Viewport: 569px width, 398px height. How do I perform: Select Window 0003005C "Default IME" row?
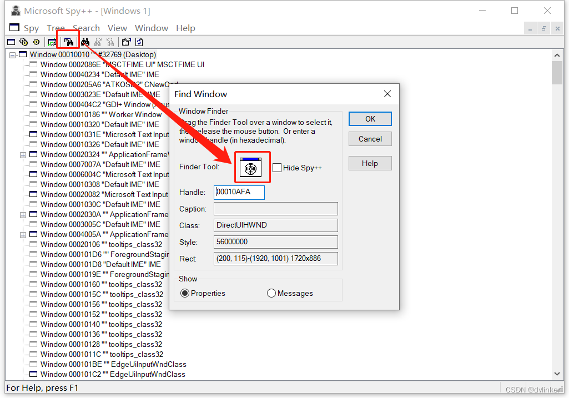click(x=100, y=224)
